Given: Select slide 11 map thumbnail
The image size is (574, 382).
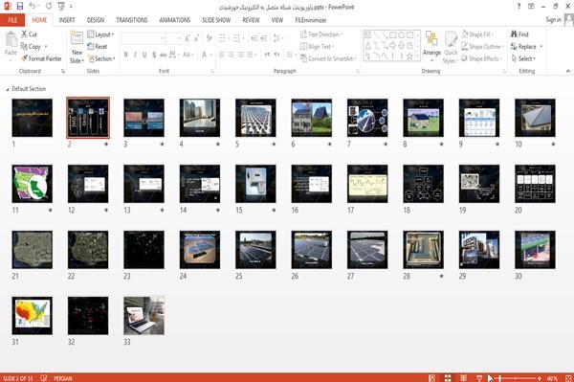Looking at the screenshot, I should click(x=33, y=184).
